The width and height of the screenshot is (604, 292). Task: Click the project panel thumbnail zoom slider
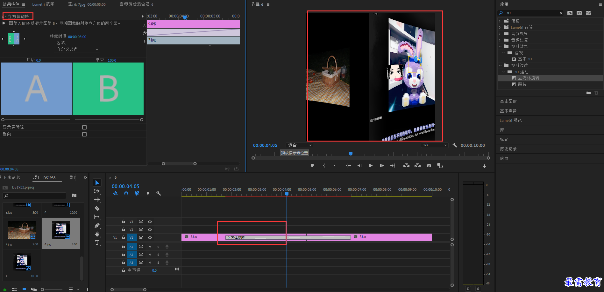pos(52,289)
